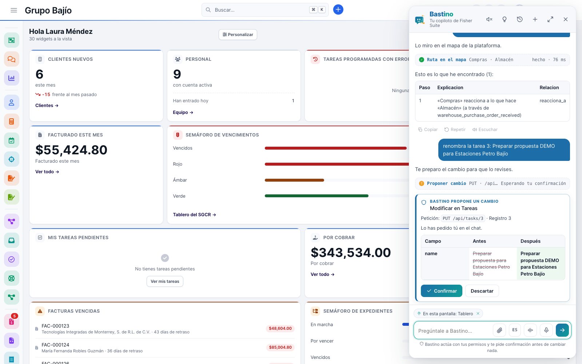This screenshot has width=582, height=364.
Task: Show Bastino suggestions via the lightbulb icon
Action: pyautogui.click(x=505, y=19)
